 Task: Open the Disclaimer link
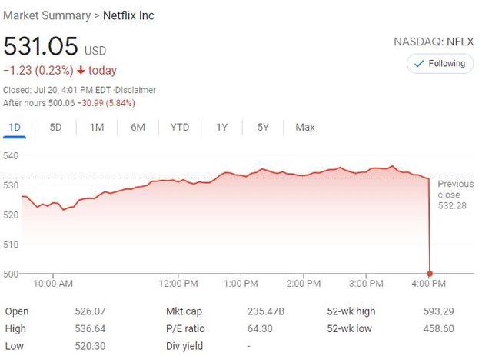135,90
